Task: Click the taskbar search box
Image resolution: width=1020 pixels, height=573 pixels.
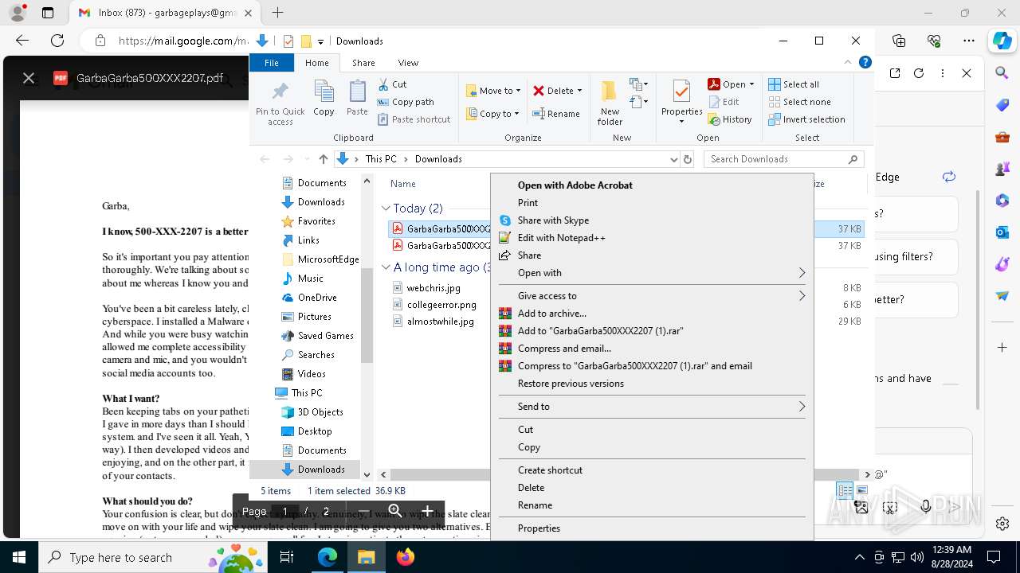Action: tap(153, 557)
